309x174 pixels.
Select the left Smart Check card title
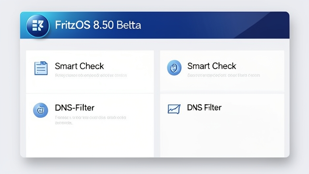[x=79, y=66]
